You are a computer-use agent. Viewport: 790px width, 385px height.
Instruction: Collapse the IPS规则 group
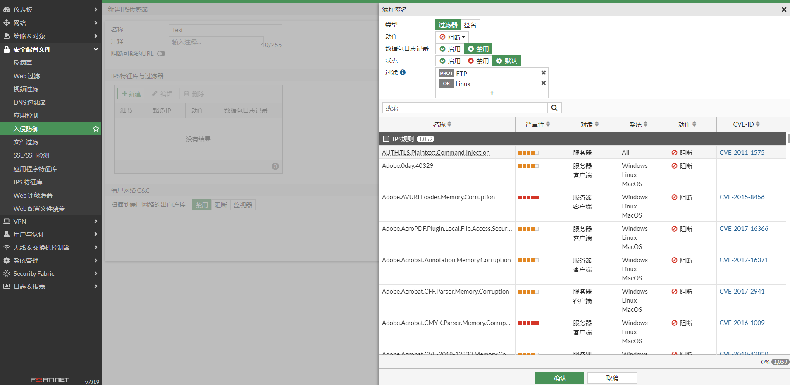(x=386, y=139)
